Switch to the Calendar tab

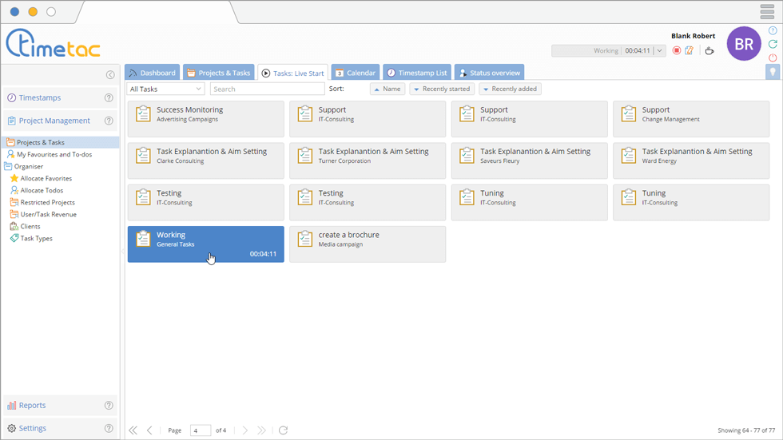click(x=355, y=73)
